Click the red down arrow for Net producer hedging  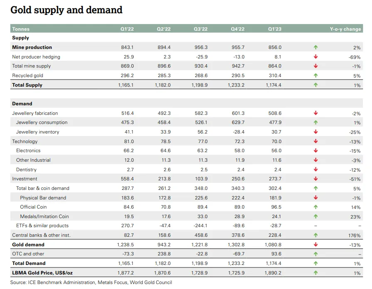click(316, 57)
